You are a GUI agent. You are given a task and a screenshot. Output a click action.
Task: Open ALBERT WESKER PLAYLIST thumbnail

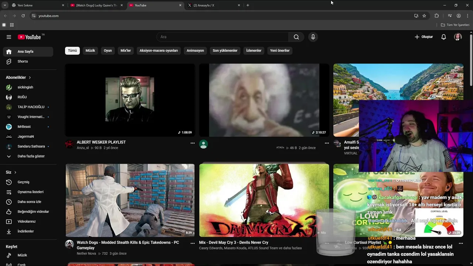pos(130,100)
